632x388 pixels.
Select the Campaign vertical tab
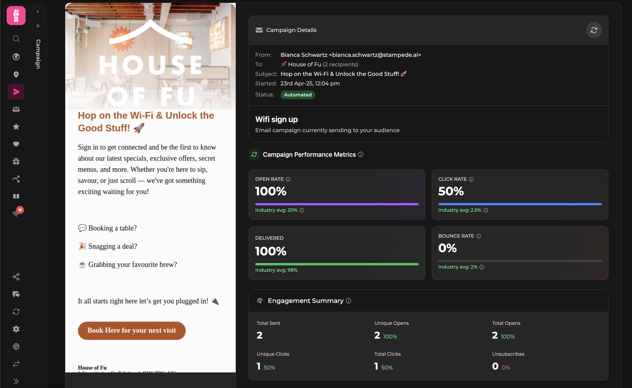point(38,54)
